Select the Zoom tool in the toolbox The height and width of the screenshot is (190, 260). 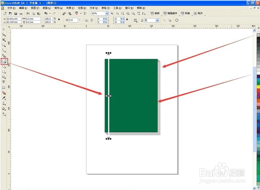(4, 45)
